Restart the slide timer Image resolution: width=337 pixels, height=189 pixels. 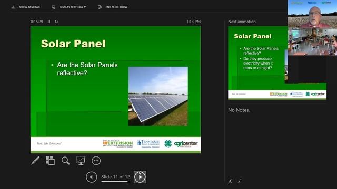56,22
